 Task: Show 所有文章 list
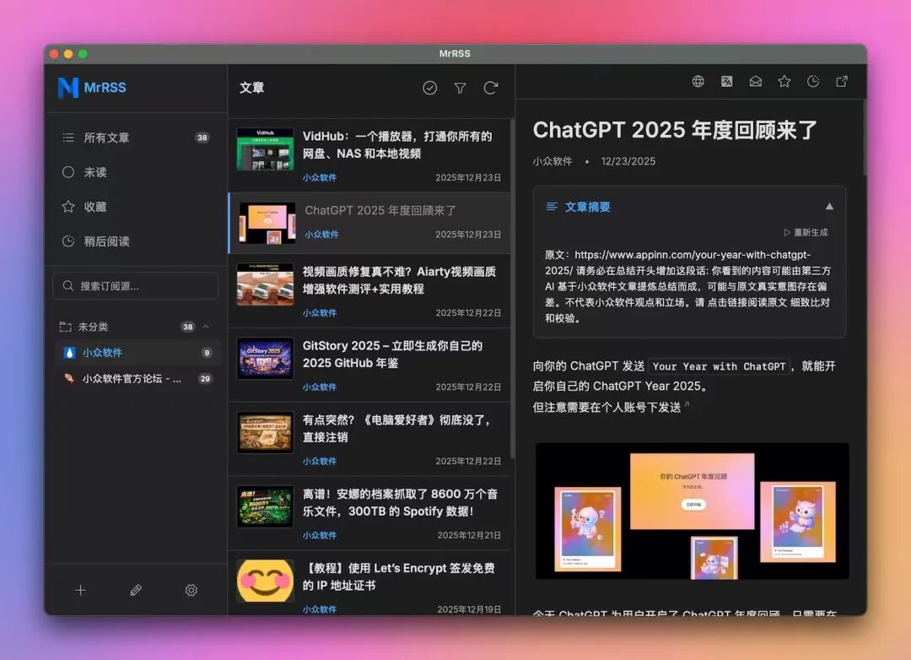(x=136, y=138)
